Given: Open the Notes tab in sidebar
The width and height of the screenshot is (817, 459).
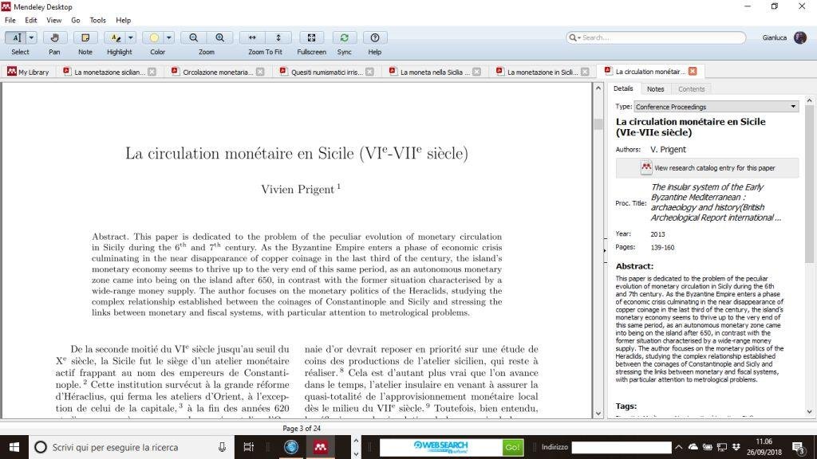Looking at the screenshot, I should tap(655, 89).
